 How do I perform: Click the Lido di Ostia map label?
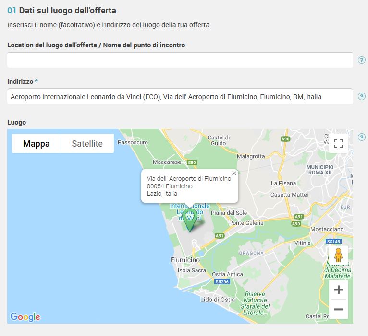pyautogui.click(x=218, y=300)
